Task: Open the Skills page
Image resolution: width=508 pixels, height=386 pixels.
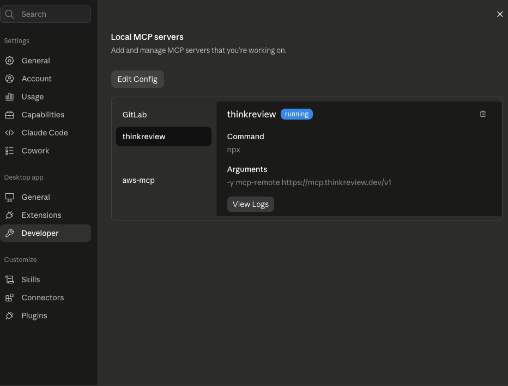Action: pos(45,280)
